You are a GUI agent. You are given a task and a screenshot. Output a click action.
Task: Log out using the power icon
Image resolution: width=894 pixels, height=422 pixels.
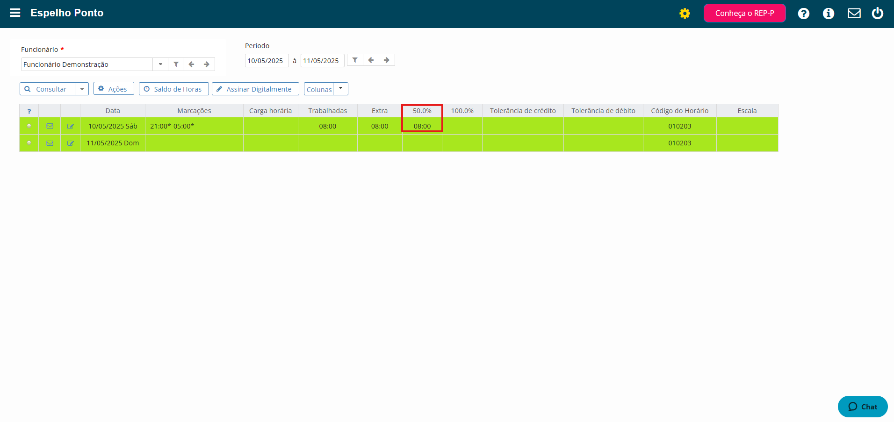pos(877,13)
